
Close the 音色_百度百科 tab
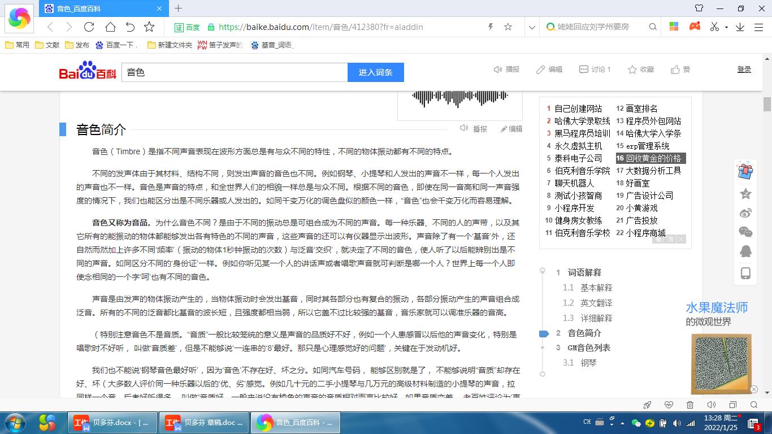click(159, 8)
